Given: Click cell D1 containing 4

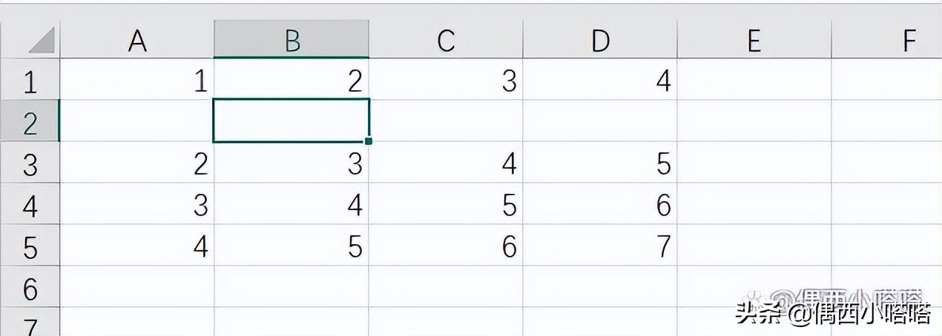Looking at the screenshot, I should tap(600, 81).
